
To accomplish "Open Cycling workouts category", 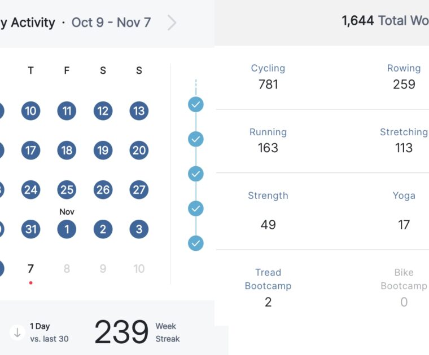I will [x=268, y=77].
